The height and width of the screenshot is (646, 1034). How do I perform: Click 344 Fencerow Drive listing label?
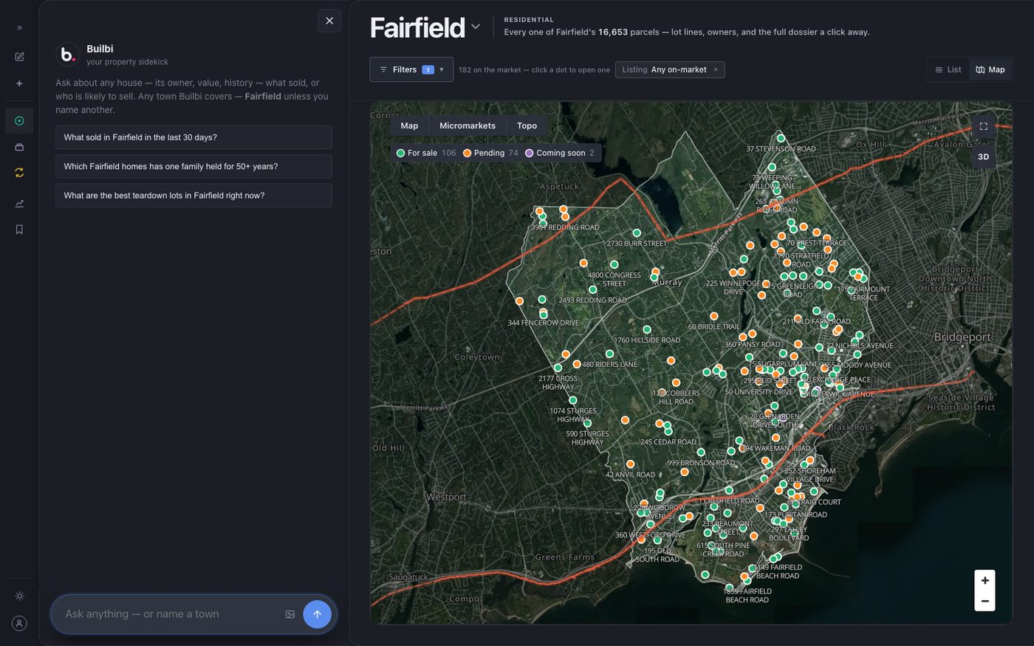[x=544, y=323]
